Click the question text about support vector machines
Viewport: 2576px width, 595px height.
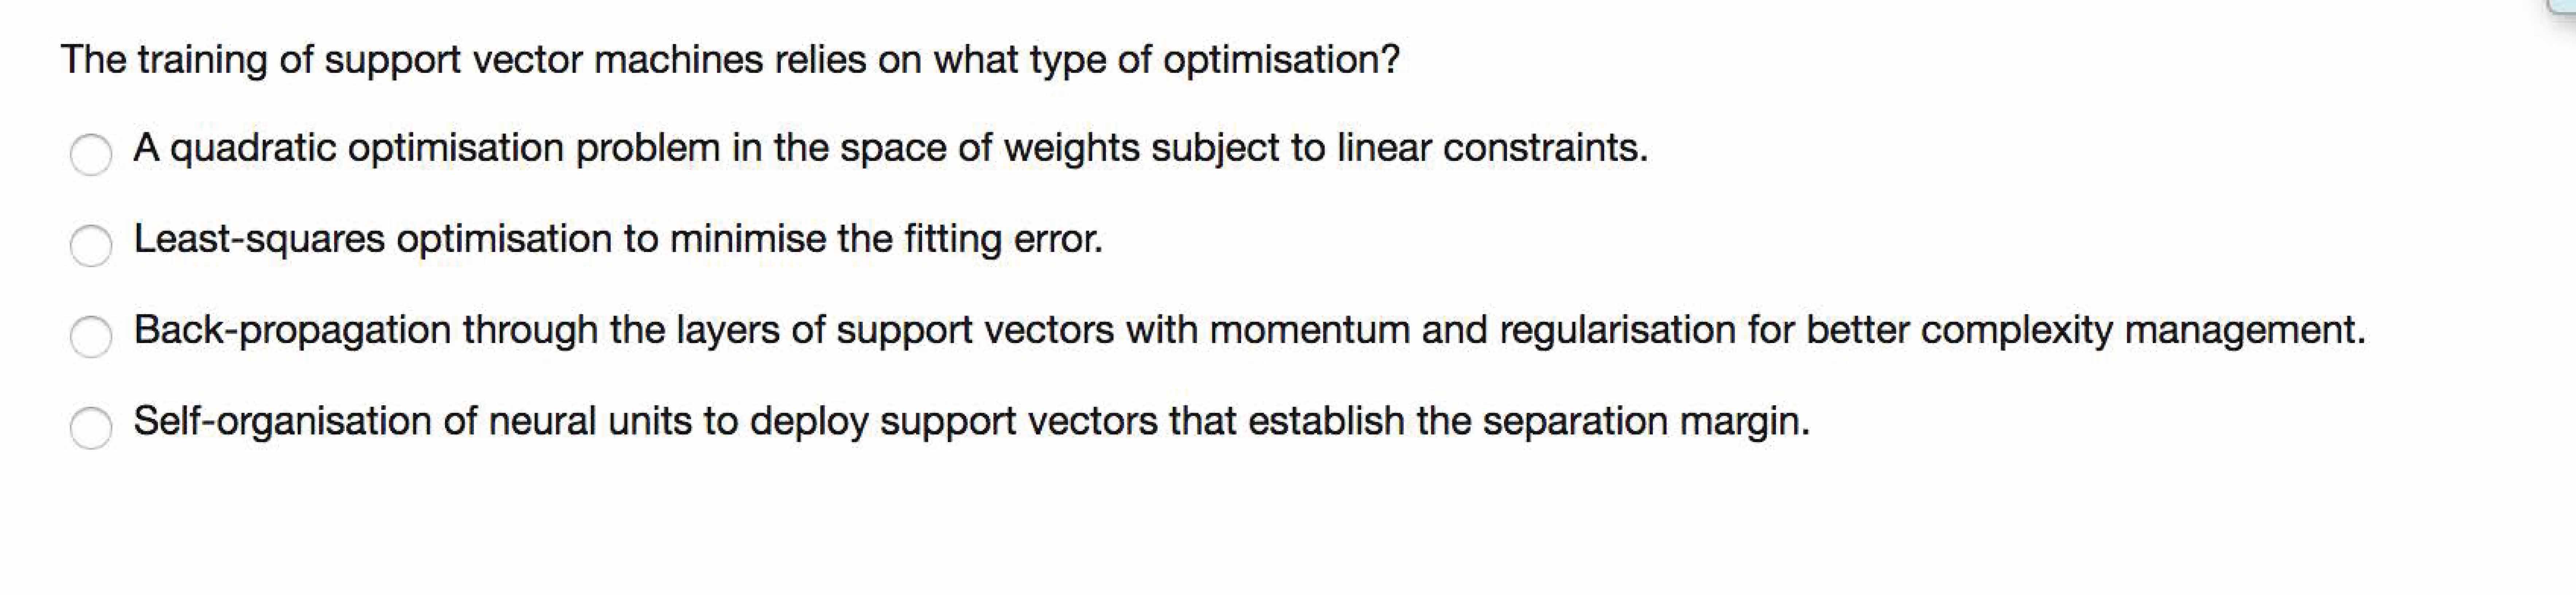[730, 60]
